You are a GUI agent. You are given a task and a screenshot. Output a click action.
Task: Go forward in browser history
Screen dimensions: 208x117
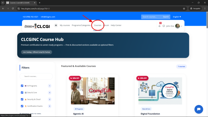pos(8,8)
